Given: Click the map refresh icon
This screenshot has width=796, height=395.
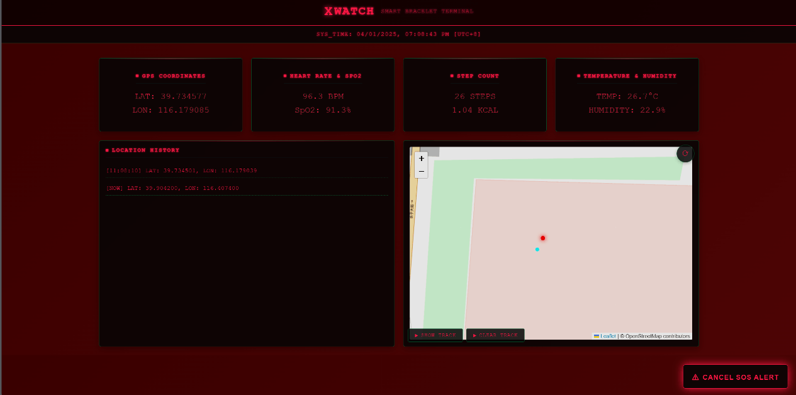Looking at the screenshot, I should click(x=685, y=153).
